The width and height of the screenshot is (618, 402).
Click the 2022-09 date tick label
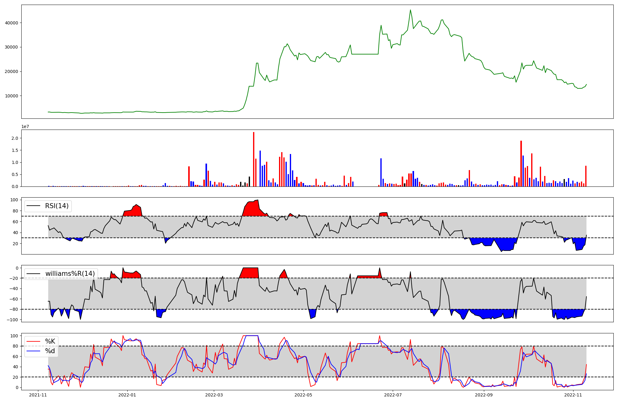click(x=484, y=395)
